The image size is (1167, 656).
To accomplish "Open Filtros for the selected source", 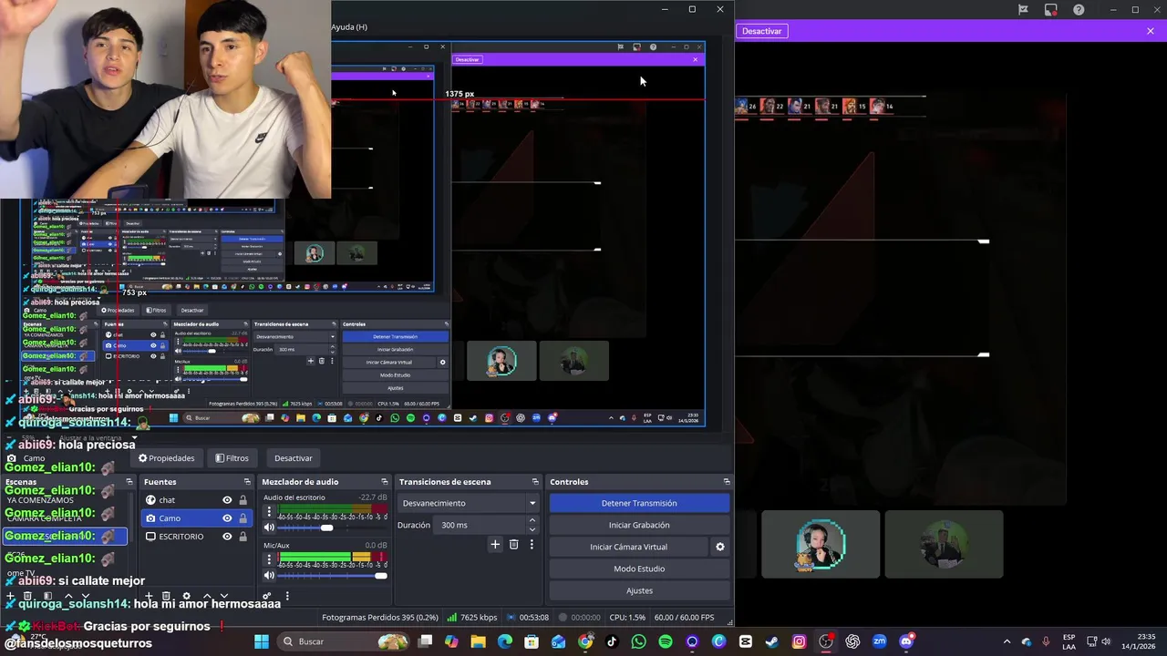I will click(232, 458).
